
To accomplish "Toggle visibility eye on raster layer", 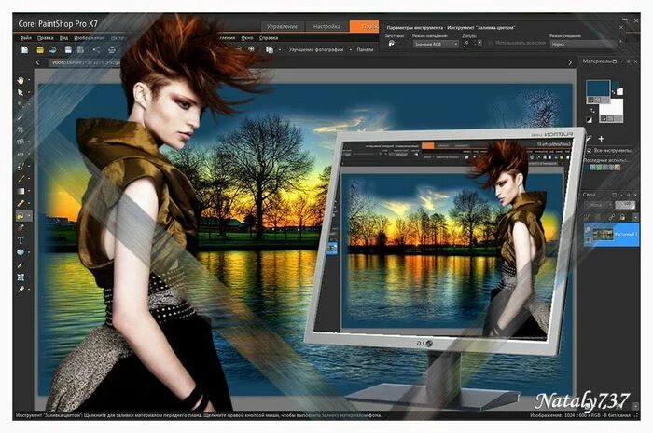I will click(x=588, y=239).
